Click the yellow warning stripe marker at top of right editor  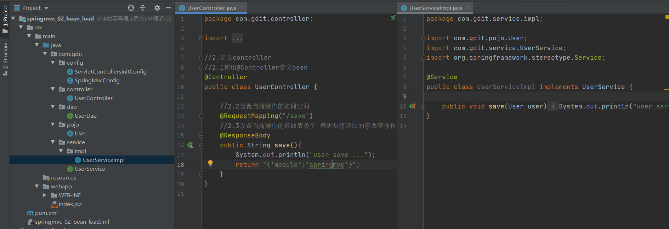tap(667, 17)
